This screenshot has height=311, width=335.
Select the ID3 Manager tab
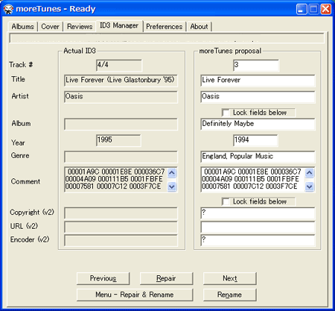(x=119, y=25)
